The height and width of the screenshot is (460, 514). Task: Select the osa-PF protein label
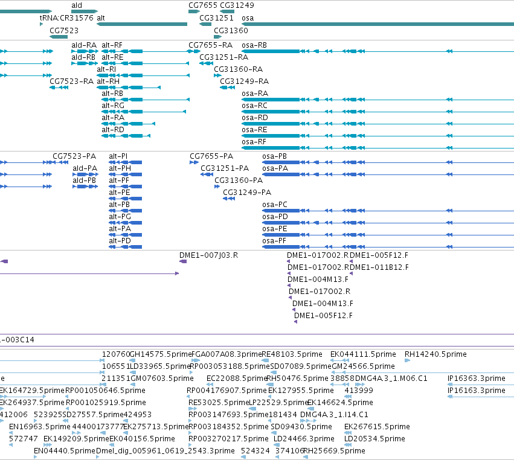[x=274, y=241]
